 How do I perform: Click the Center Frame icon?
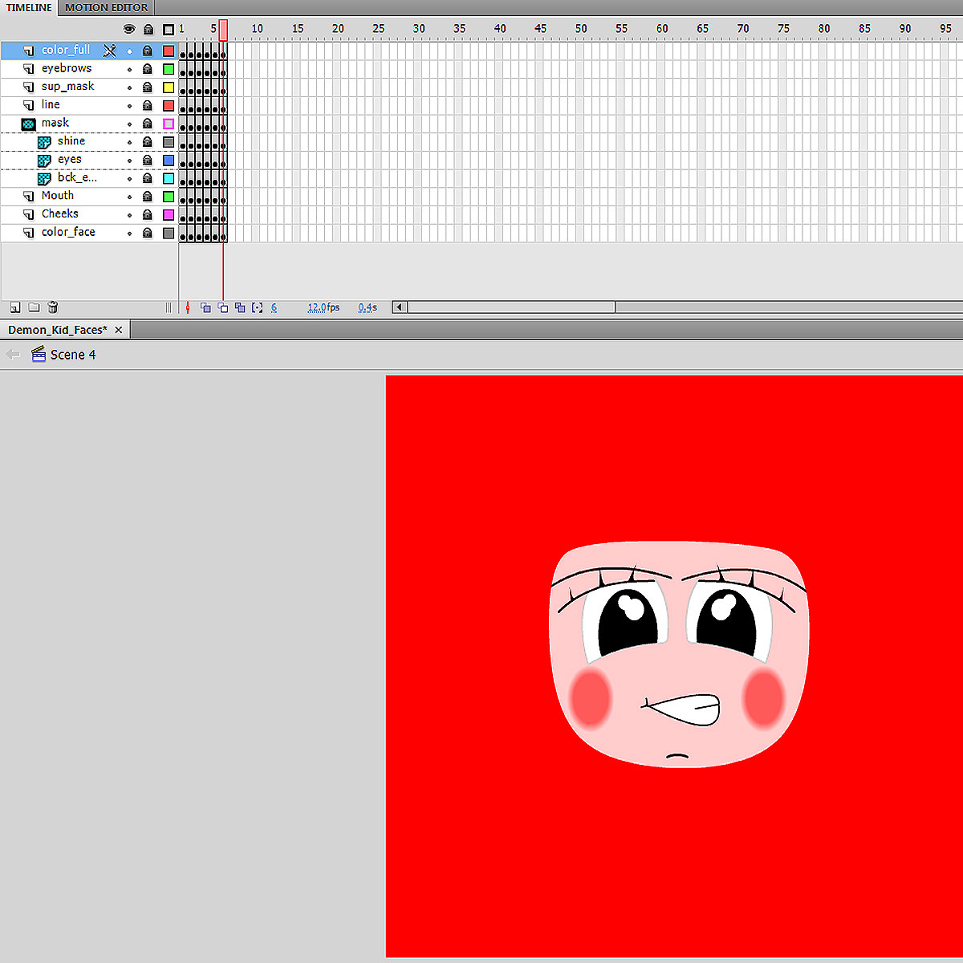[x=188, y=307]
